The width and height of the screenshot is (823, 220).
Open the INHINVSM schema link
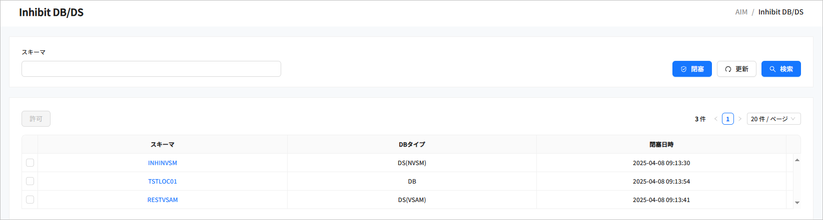point(163,163)
